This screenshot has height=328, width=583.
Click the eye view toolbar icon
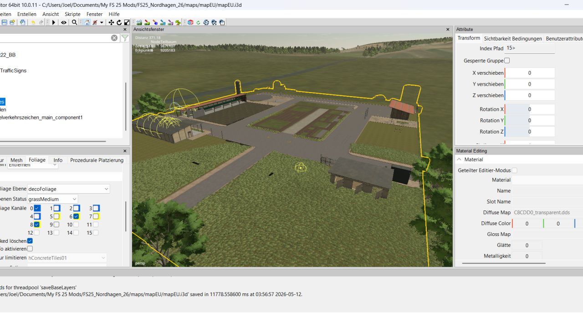[64, 22]
